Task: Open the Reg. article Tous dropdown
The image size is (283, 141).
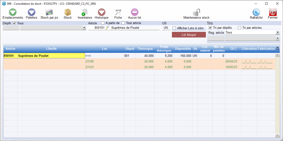Action: [277, 33]
